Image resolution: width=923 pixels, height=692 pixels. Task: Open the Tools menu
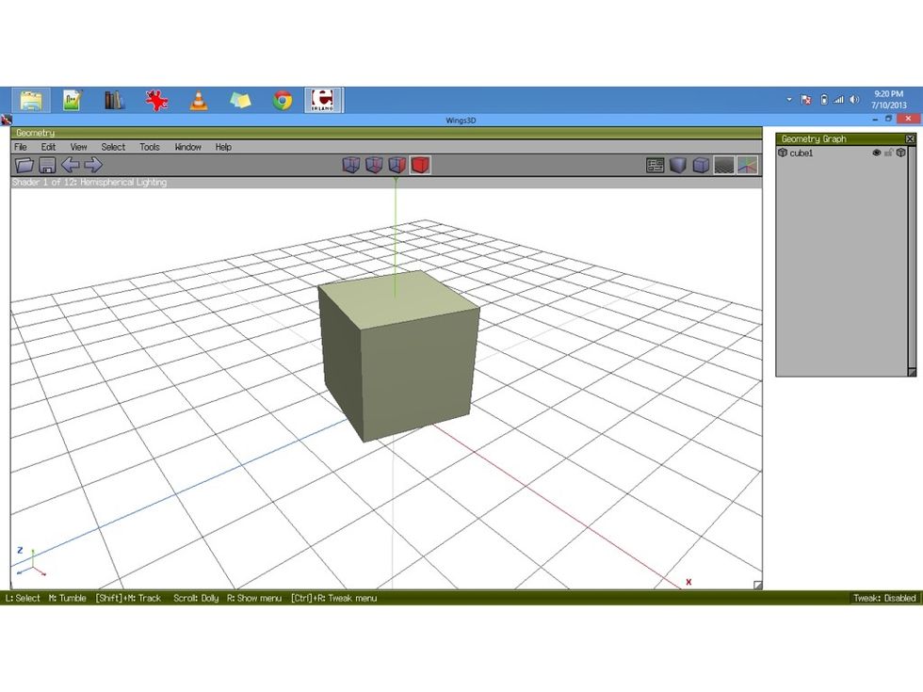coord(149,147)
